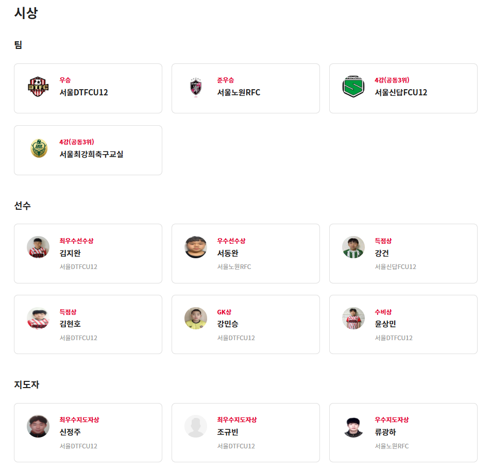
Task: Click 조규빈 placeholder avatar icon
Action: [x=196, y=426]
